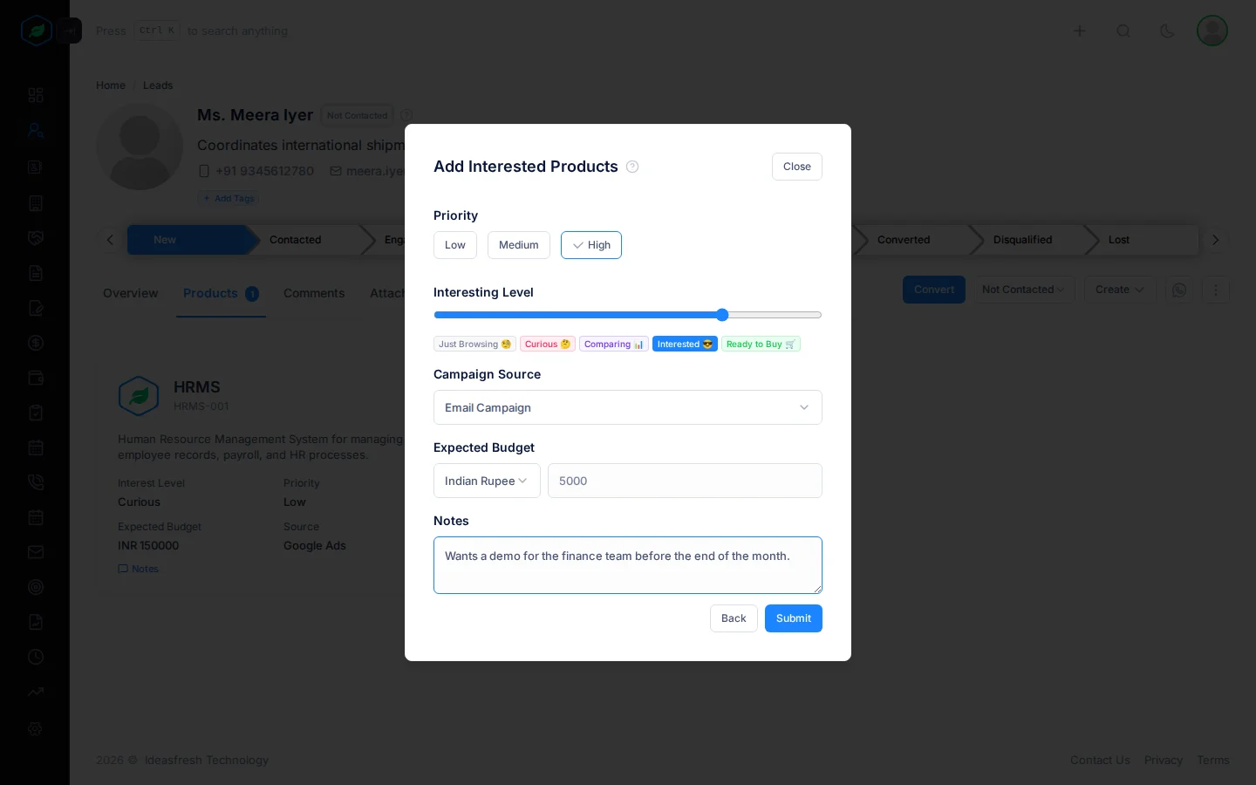The height and width of the screenshot is (785, 1256).
Task: Choose the Comparing interest tag
Action: coord(614,345)
